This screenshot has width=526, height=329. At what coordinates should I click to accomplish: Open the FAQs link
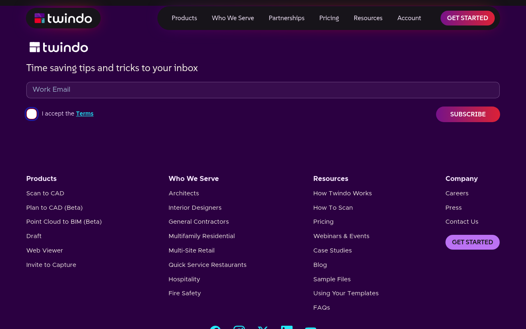pyautogui.click(x=322, y=308)
